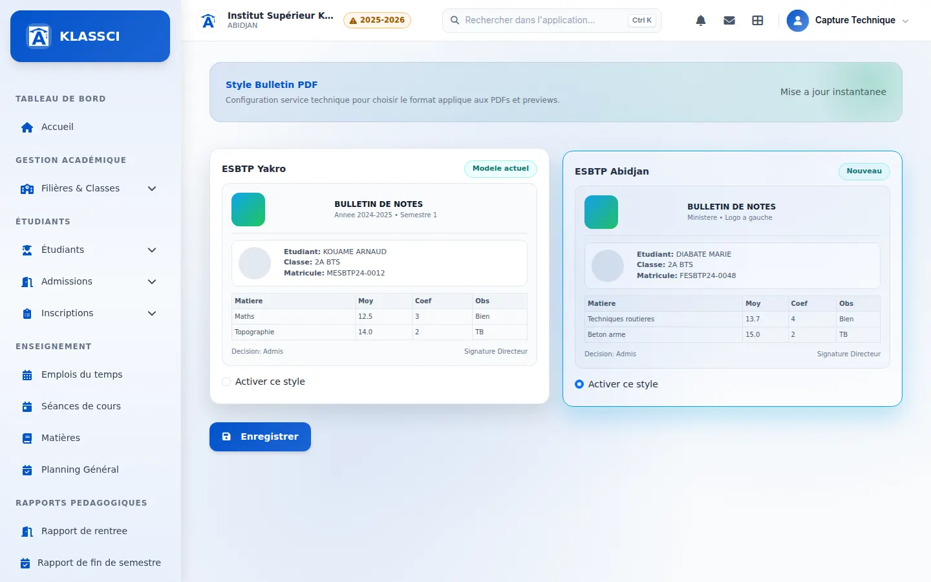Click the KLASSCI logo icon
The image size is (931, 582).
(x=39, y=36)
